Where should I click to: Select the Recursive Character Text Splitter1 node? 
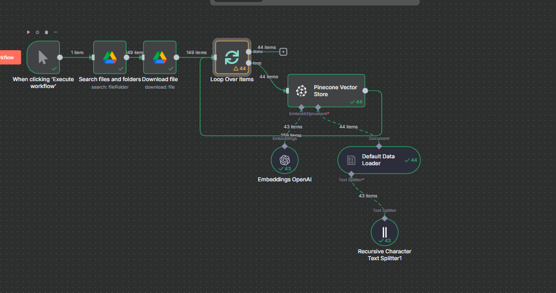click(384, 233)
